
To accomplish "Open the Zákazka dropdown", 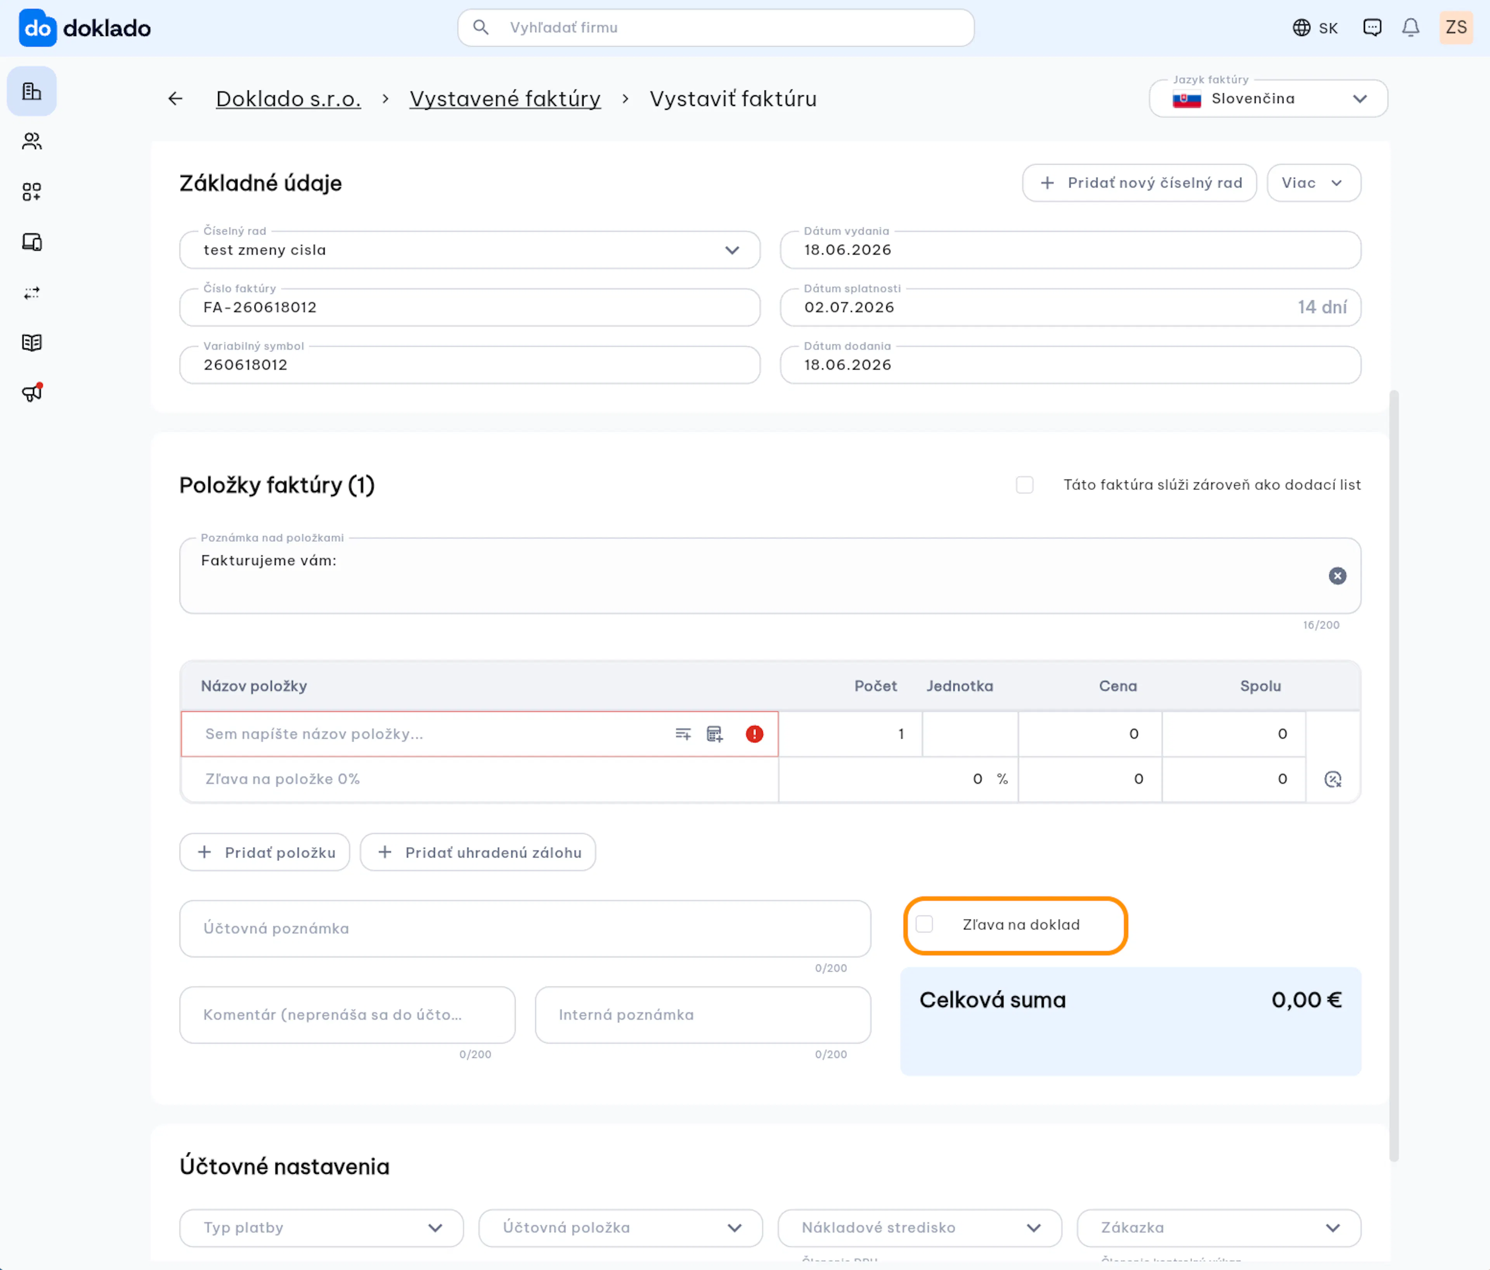I will tap(1219, 1228).
